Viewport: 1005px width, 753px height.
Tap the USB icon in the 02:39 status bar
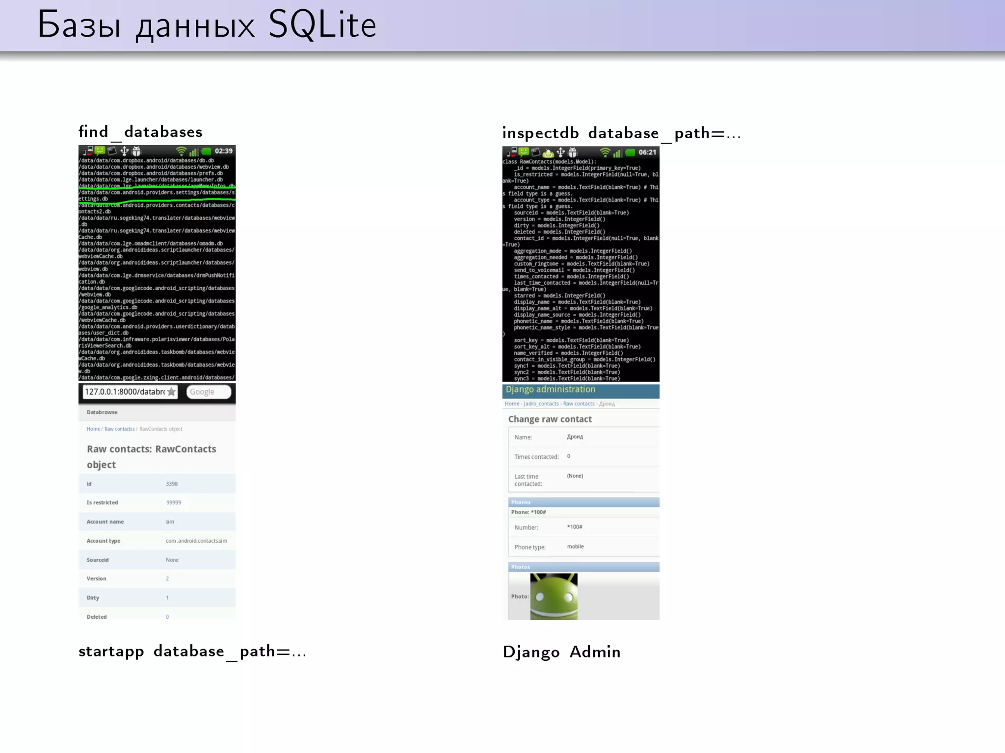(x=125, y=151)
